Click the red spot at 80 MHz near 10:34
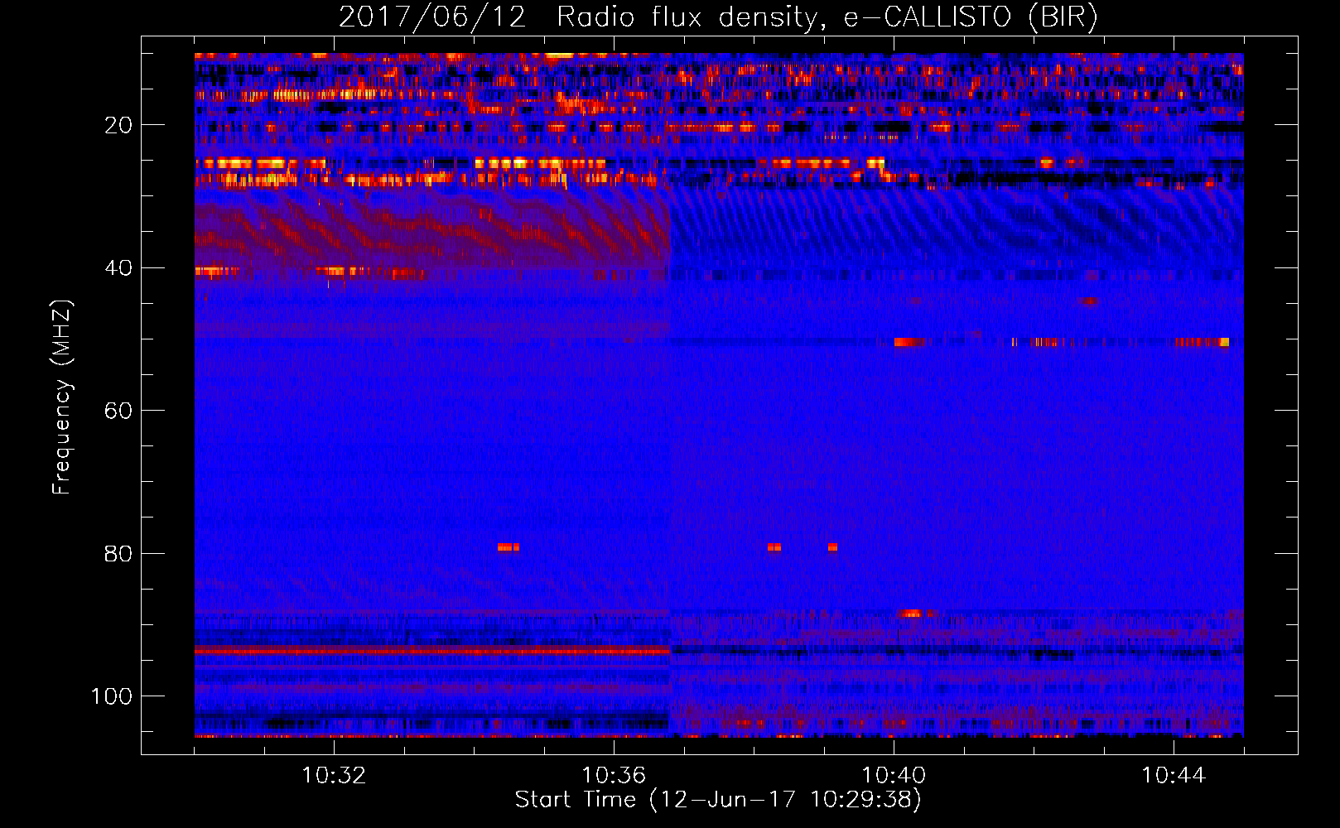Image resolution: width=1340 pixels, height=828 pixels. [509, 547]
